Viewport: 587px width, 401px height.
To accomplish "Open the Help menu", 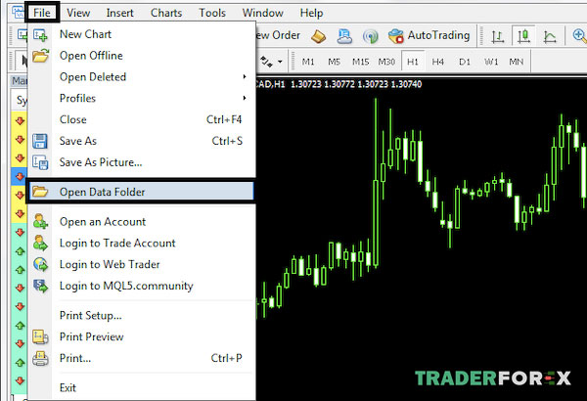I will 311,13.
